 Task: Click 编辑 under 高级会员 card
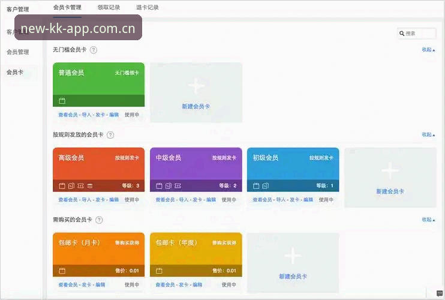114,200
